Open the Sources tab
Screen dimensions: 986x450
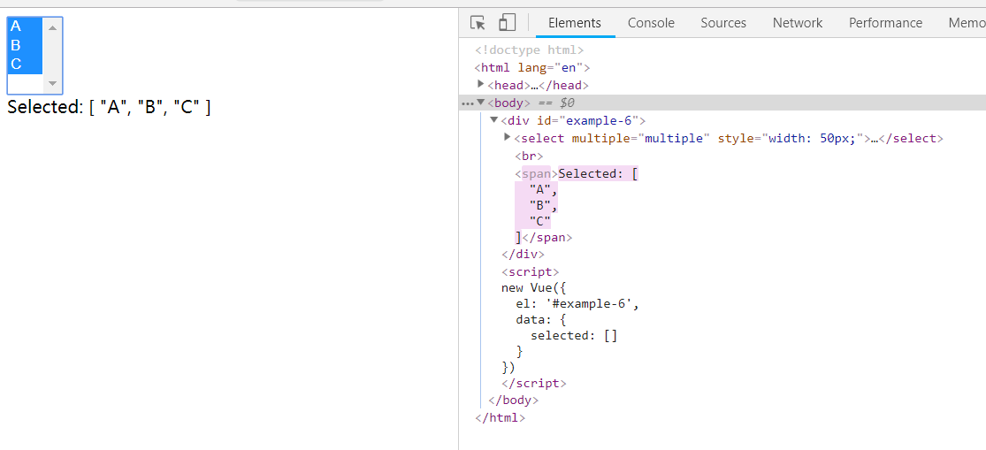(723, 23)
